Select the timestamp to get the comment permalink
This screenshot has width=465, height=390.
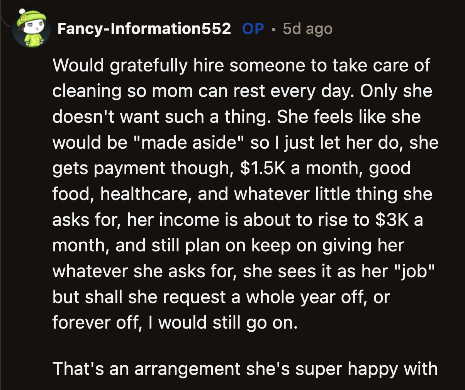tap(307, 28)
